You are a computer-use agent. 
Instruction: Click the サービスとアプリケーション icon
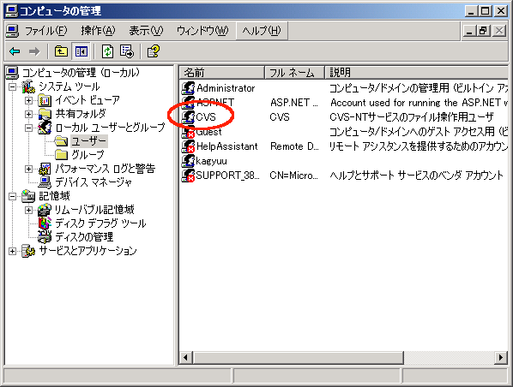(28, 251)
